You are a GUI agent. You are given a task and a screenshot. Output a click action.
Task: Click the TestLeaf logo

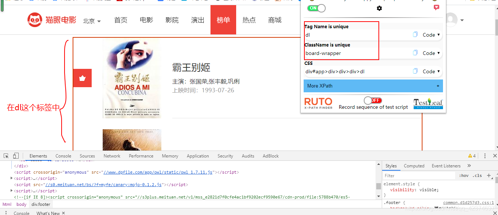point(428,104)
